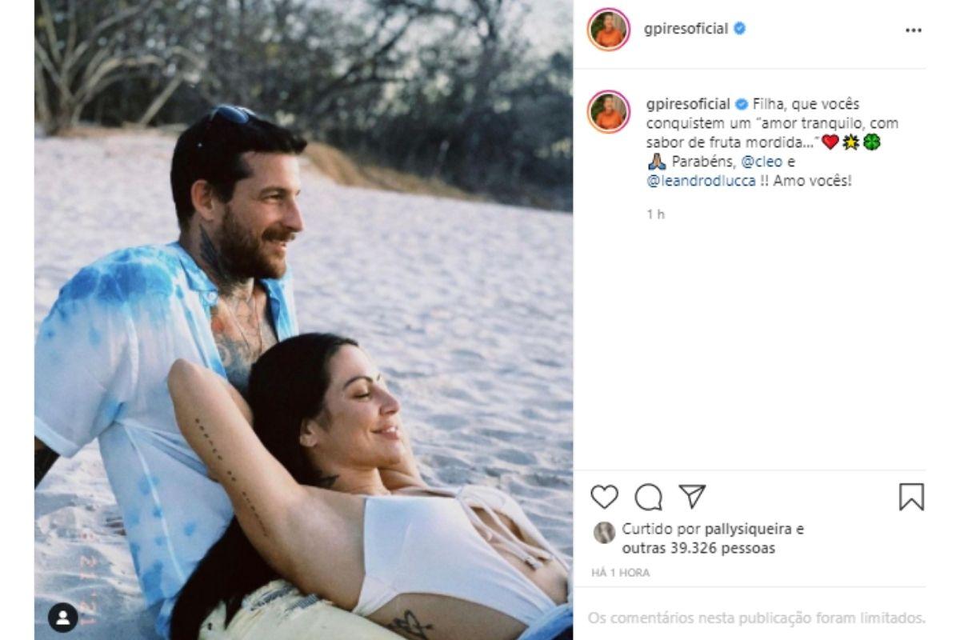
Task: Click the '1 h' caption timestamp
Action: pyautogui.click(x=655, y=214)
